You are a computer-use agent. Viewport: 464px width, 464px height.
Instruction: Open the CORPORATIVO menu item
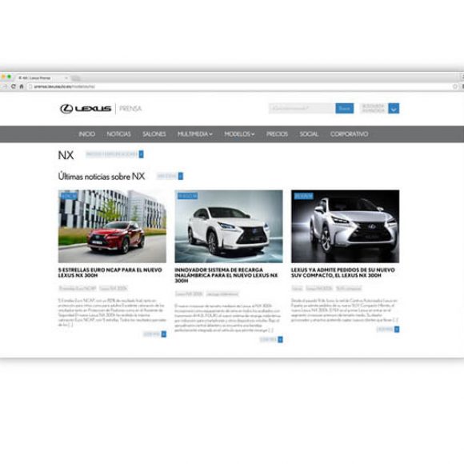pos(349,134)
